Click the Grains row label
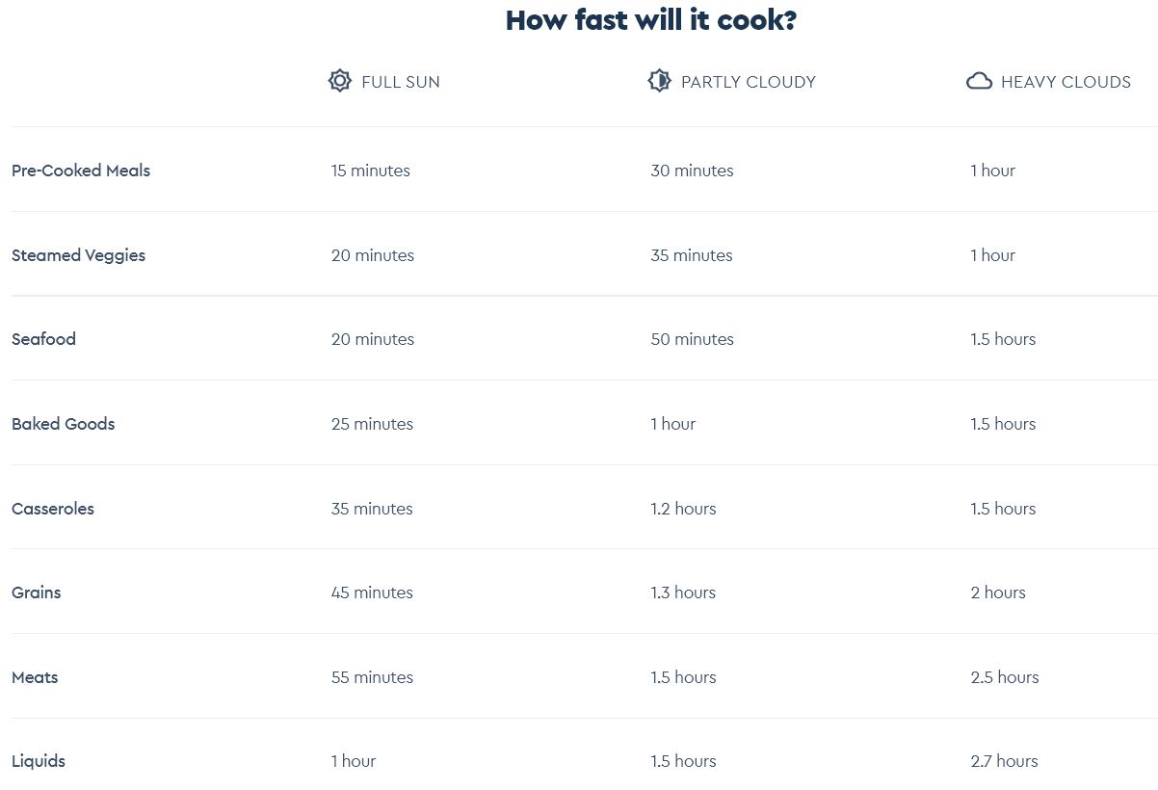 point(36,592)
